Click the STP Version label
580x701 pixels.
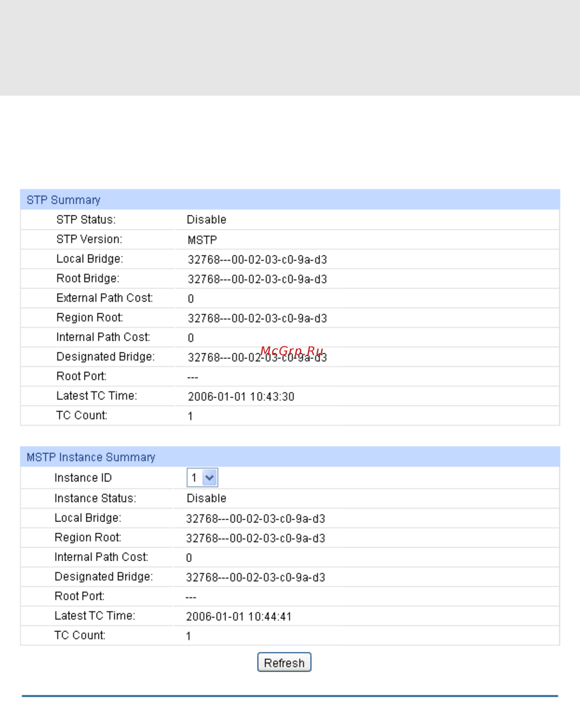[89, 239]
